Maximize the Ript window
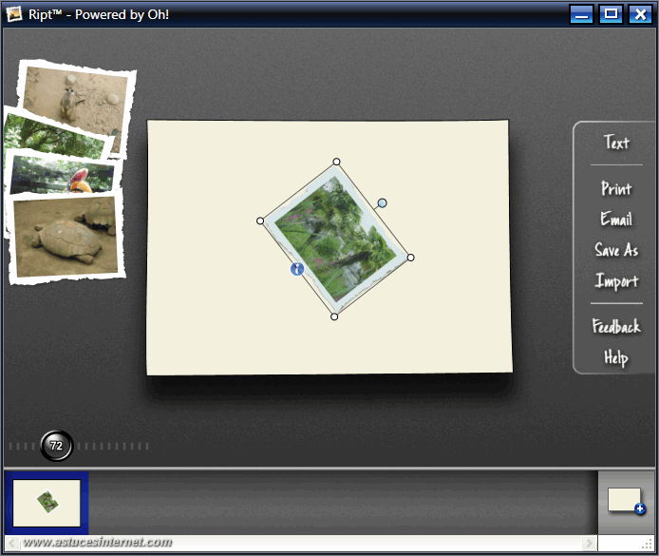Image resolution: width=659 pixels, height=556 pixels. pyautogui.click(x=611, y=14)
